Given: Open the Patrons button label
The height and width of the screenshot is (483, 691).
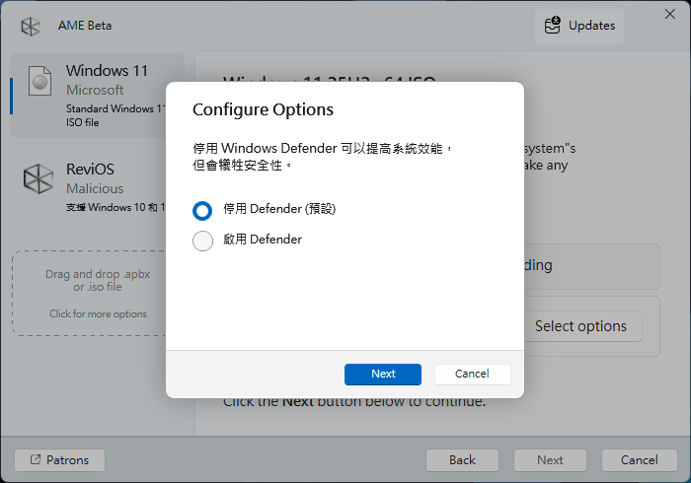Looking at the screenshot, I should pyautogui.click(x=67, y=459).
